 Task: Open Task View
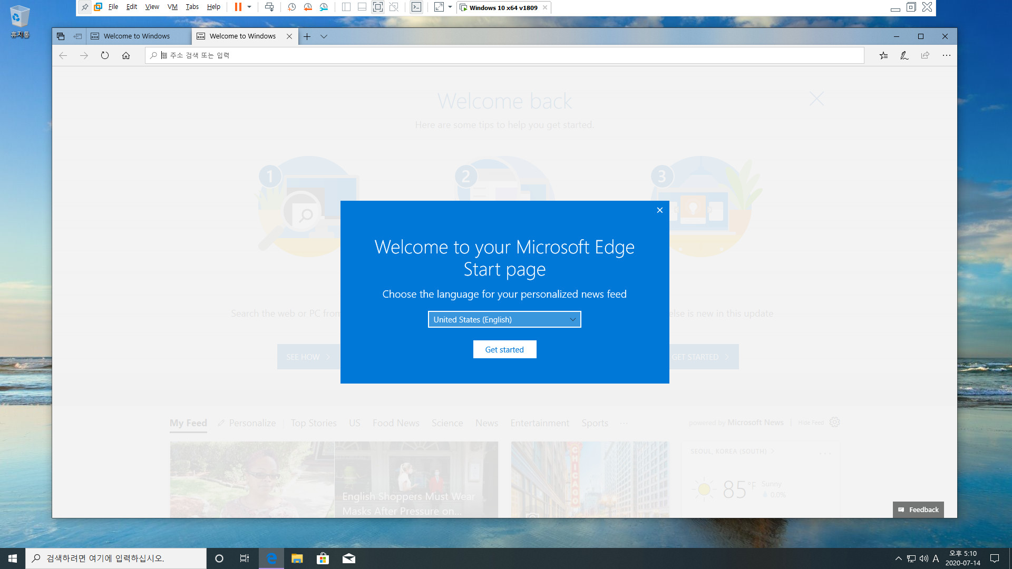coord(245,558)
